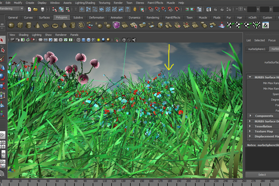
Task: Click the checkered cube icon in viewport toolbar
Action: point(93,40)
